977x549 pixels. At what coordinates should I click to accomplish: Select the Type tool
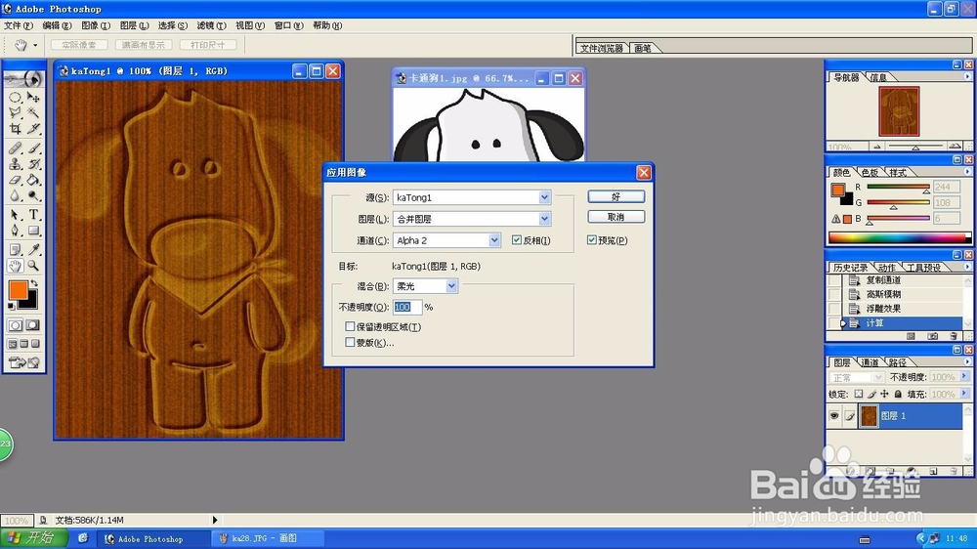coord(33,215)
